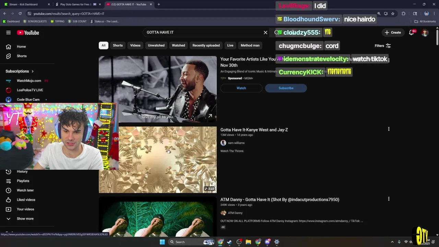This screenshot has height=247, width=439.
Task: Open Windows Start menu
Action: 162,242
